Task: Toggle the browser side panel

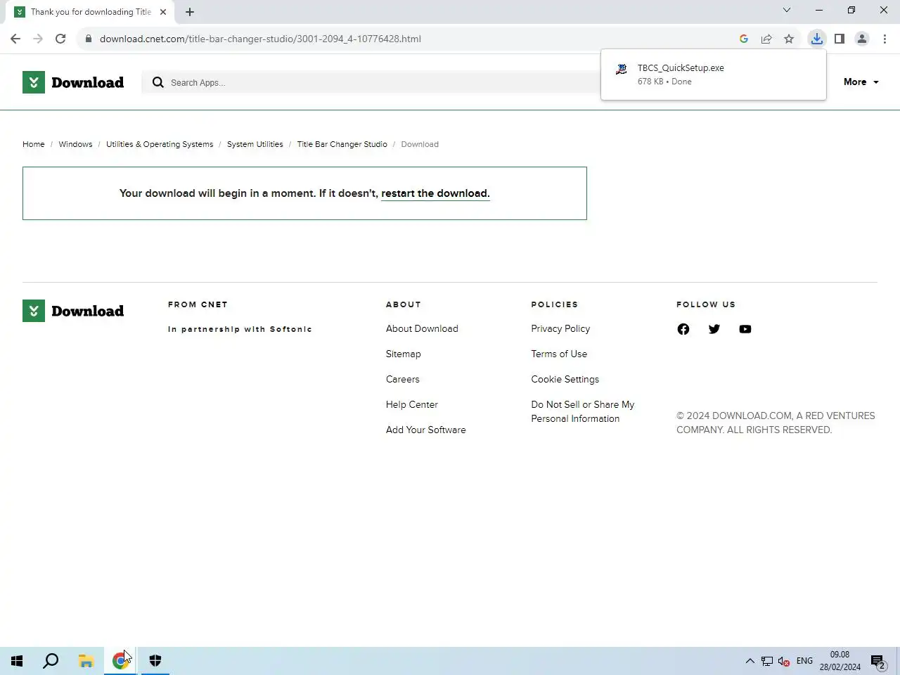Action: tap(840, 39)
